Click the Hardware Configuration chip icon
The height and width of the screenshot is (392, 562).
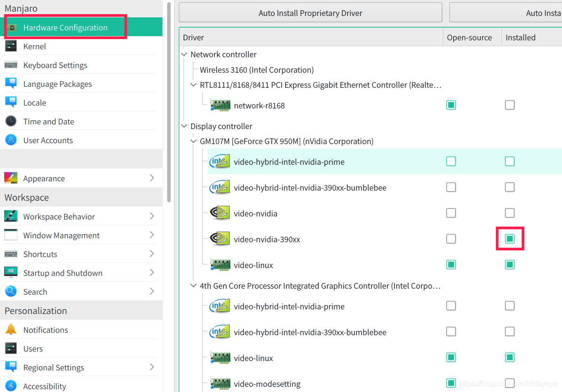(x=11, y=28)
